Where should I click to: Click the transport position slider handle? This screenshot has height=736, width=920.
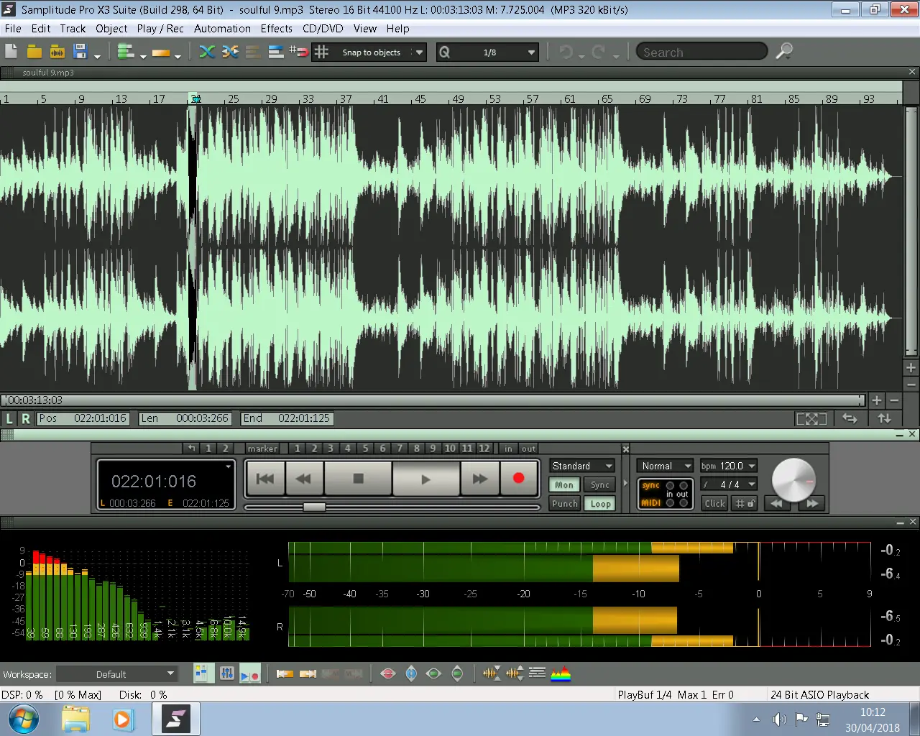point(314,507)
